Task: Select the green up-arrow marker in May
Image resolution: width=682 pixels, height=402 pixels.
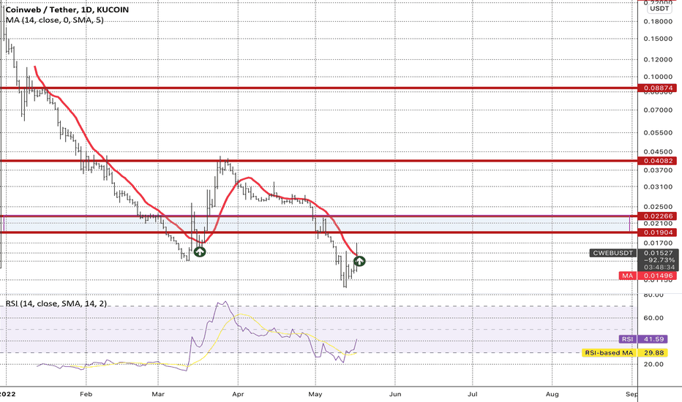Action: [359, 261]
